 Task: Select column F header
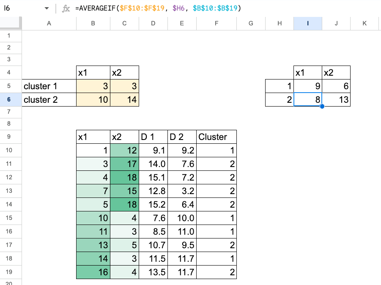pos(217,24)
